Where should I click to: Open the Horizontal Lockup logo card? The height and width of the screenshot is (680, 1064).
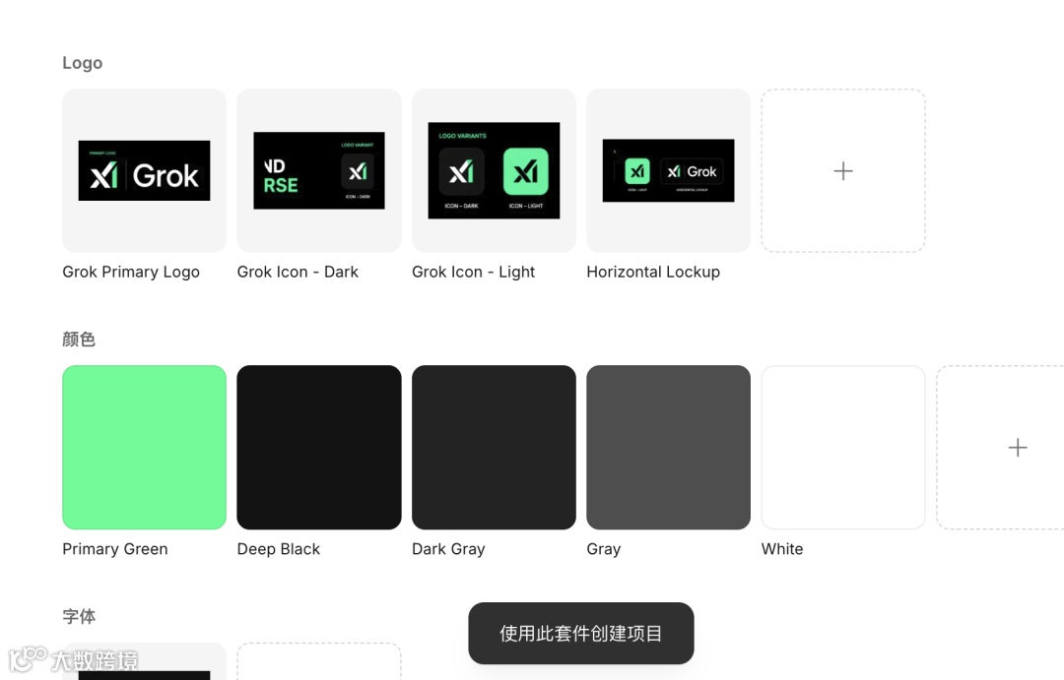668,170
